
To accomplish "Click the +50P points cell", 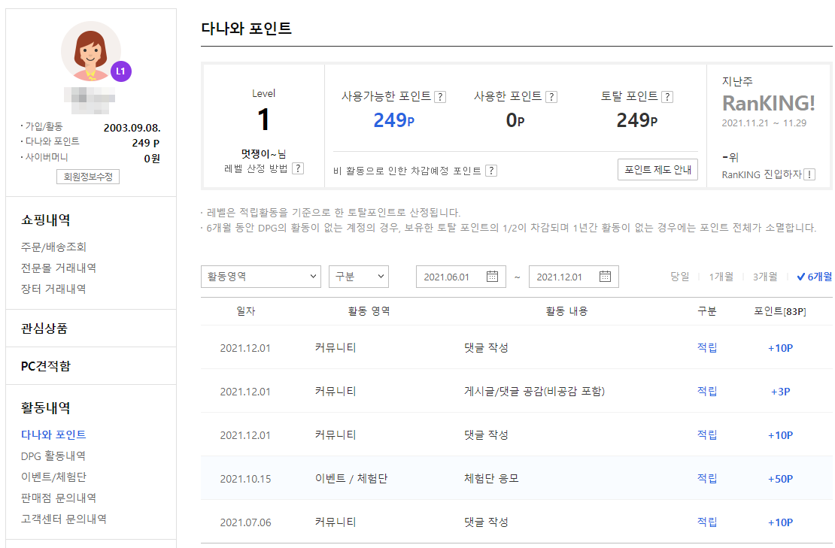I will [x=780, y=479].
